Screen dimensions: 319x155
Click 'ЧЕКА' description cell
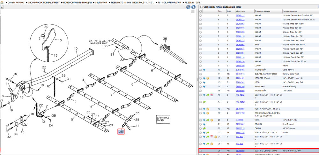click(257, 120)
